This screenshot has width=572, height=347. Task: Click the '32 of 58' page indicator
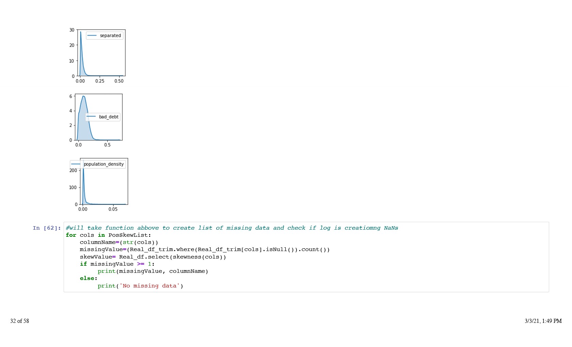tap(19, 321)
